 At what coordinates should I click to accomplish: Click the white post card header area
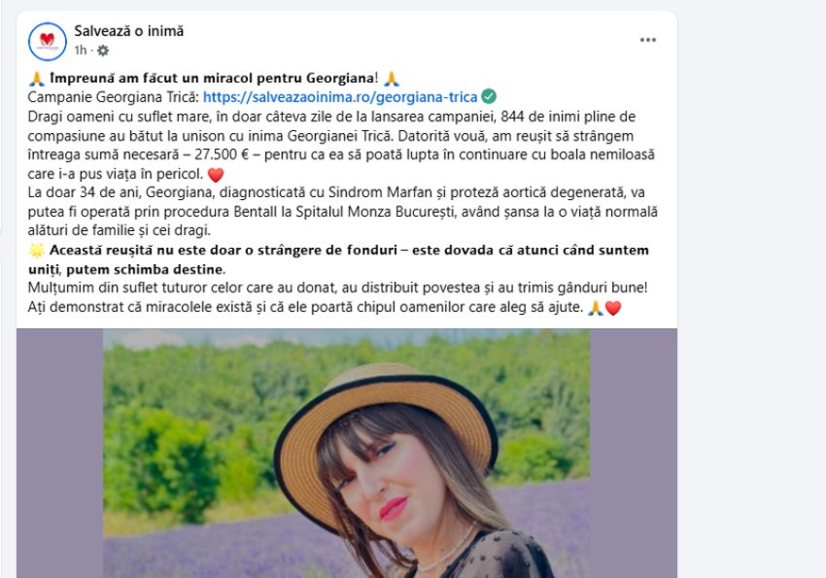[x=389, y=39]
